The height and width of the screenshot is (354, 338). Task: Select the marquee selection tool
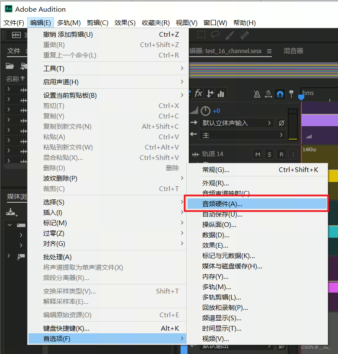point(201,35)
